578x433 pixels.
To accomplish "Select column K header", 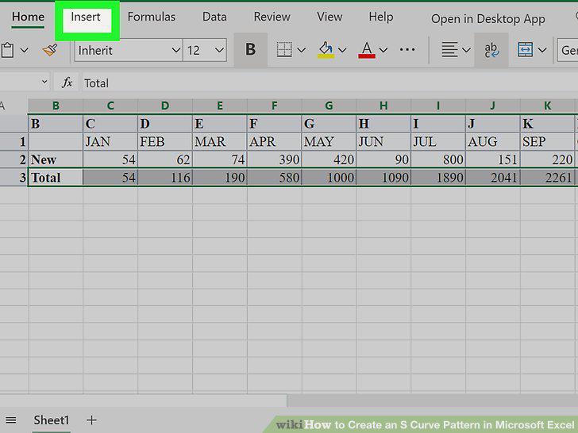I will pos(547,106).
